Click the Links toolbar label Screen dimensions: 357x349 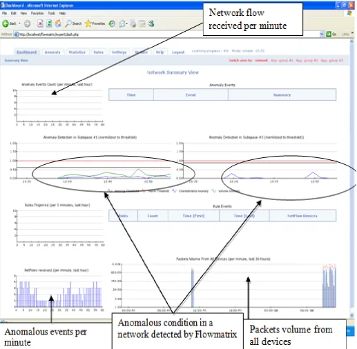pos(345,34)
